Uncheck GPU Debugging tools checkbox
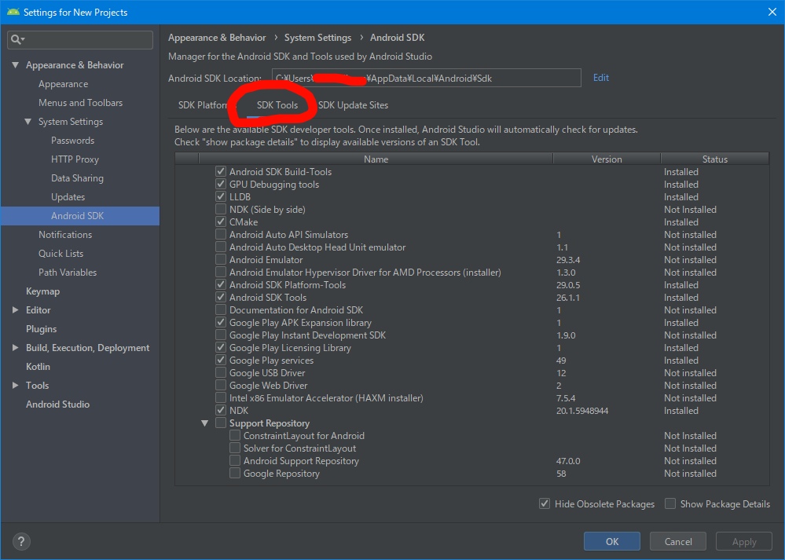Screen dimensions: 785x560 221,184
